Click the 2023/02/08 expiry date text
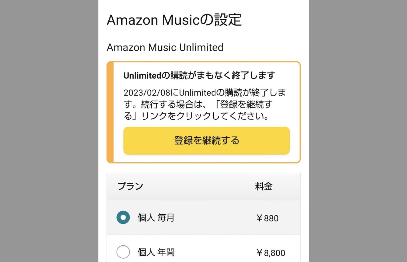This screenshot has width=407, height=262. point(147,93)
